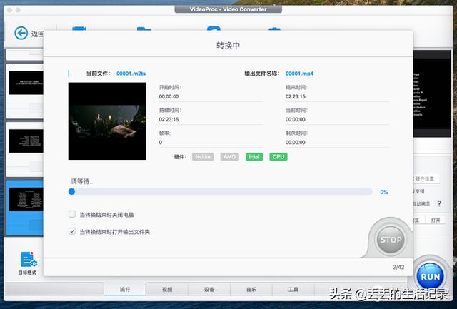Click the 持续时间 value 02:23:15
The width and height of the screenshot is (457, 309).
pyautogui.click(x=169, y=119)
